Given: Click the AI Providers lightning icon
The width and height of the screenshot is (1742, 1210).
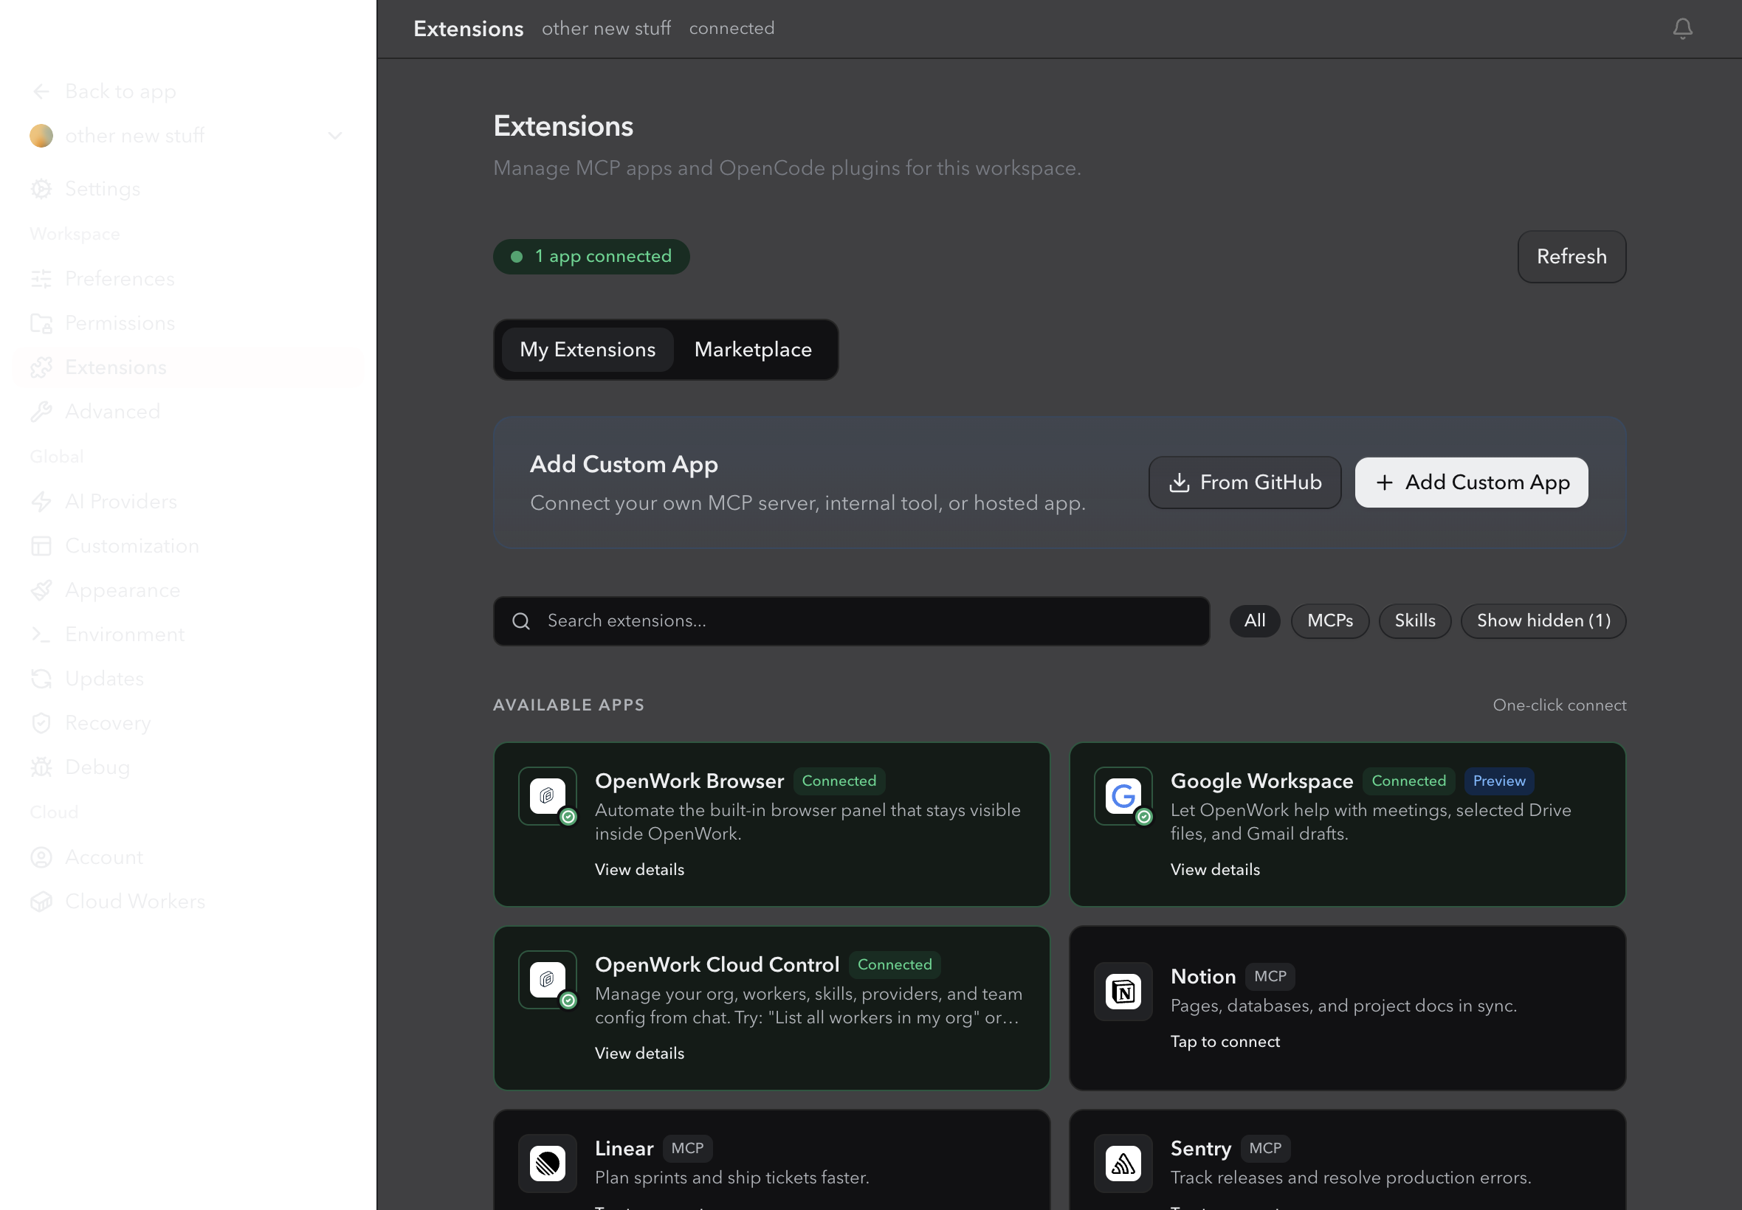Looking at the screenshot, I should [x=41, y=502].
